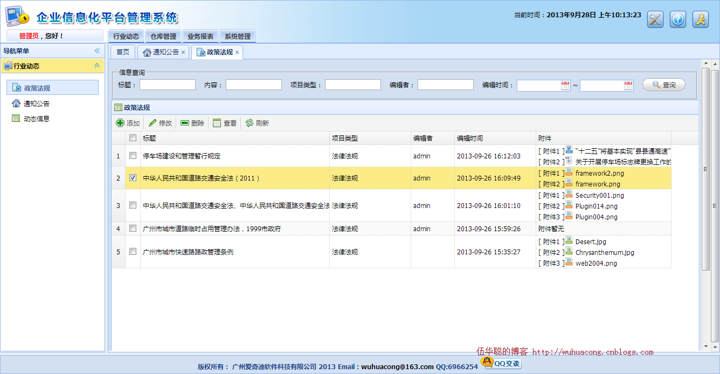Screen dimensions: 720x374
Task: Open attachment Plugin014.png
Action: coord(597,206)
